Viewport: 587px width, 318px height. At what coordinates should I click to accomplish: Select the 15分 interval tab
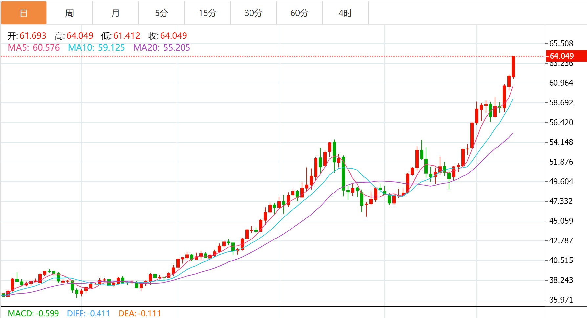pos(207,13)
